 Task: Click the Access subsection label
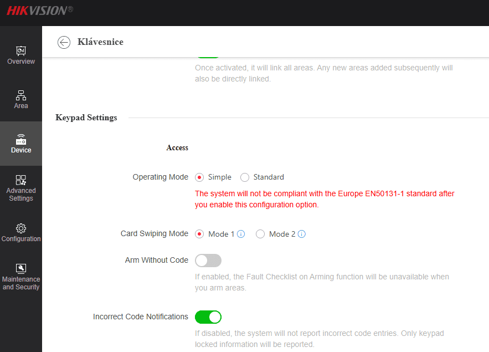[177, 147]
